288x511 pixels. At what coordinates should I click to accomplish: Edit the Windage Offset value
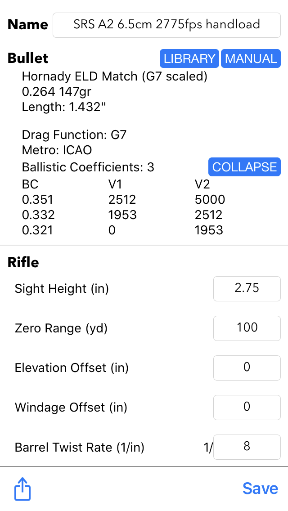[x=247, y=407]
